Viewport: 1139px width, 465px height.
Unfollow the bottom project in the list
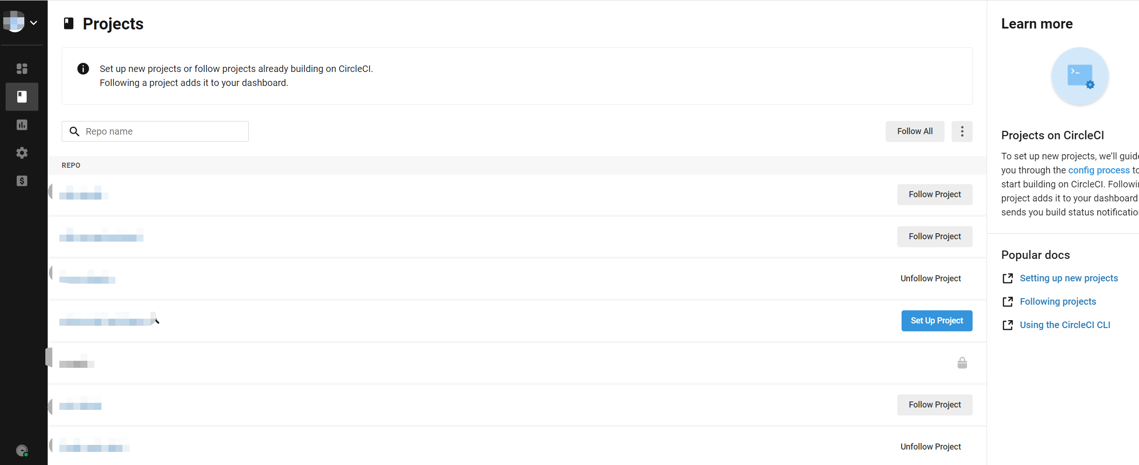931,446
